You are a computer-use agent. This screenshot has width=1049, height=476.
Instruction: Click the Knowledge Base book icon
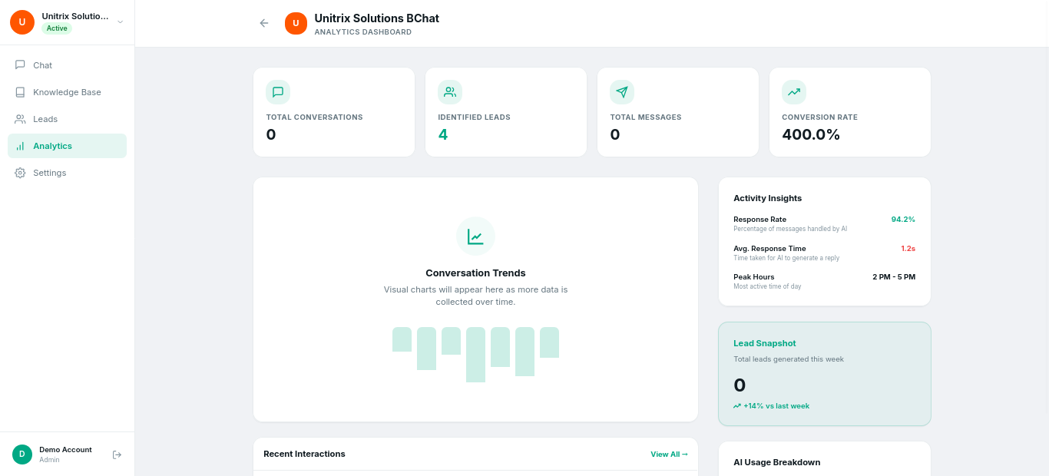(20, 92)
